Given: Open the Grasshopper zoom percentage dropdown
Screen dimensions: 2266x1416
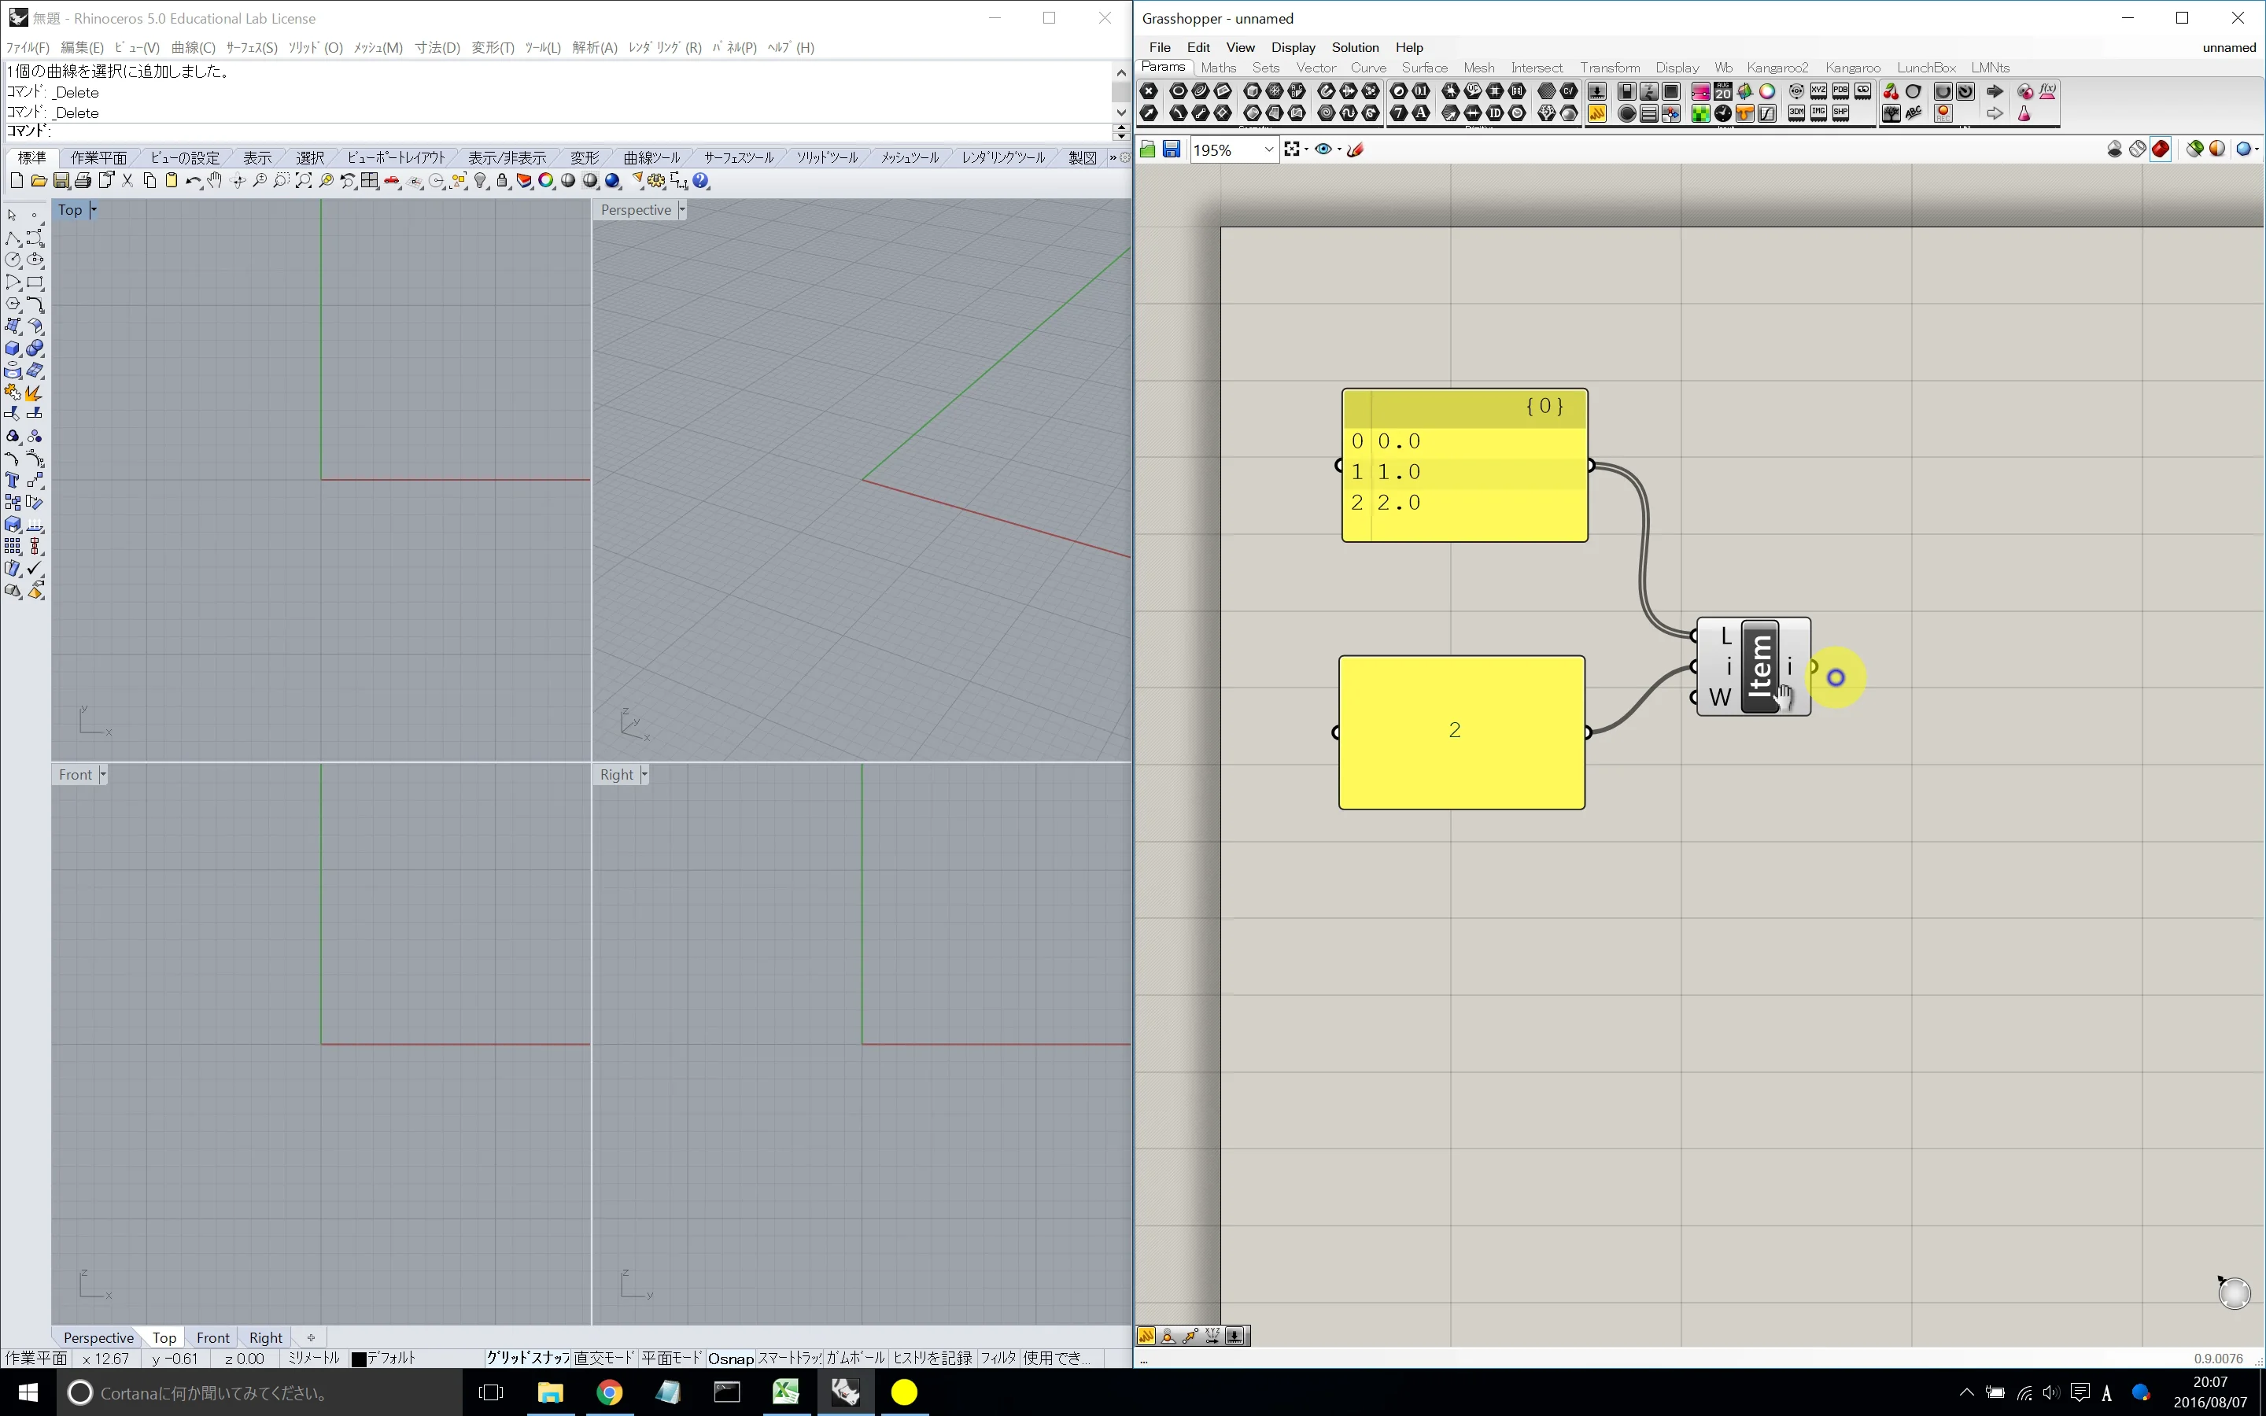Looking at the screenshot, I should click(x=1269, y=149).
